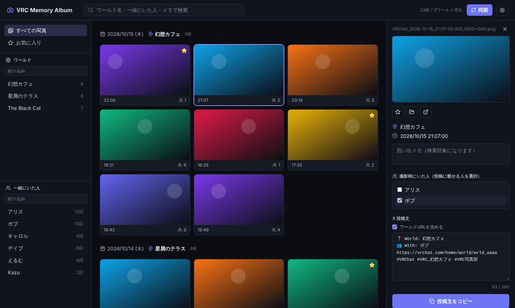The image size is (515, 308).
Task: Filter by person Kazu
Action: click(45, 273)
